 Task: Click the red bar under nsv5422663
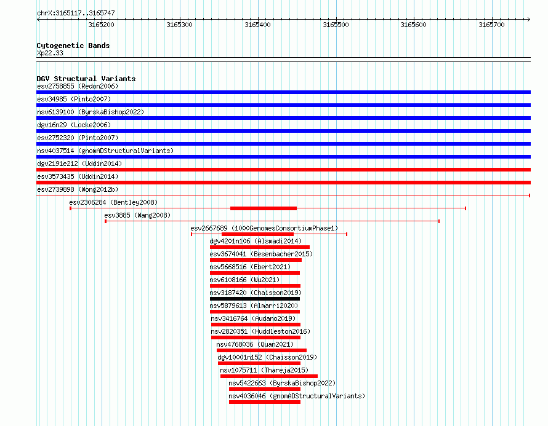265,389
